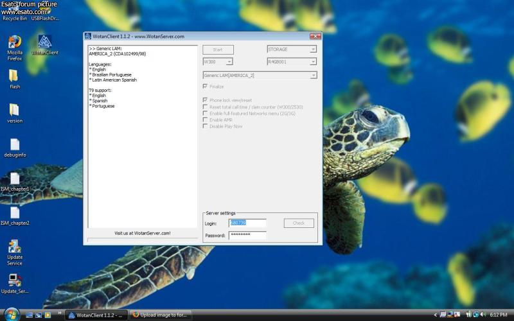The width and height of the screenshot is (514, 321).
Task: Select the flash folder on desktop
Action: pos(14,79)
